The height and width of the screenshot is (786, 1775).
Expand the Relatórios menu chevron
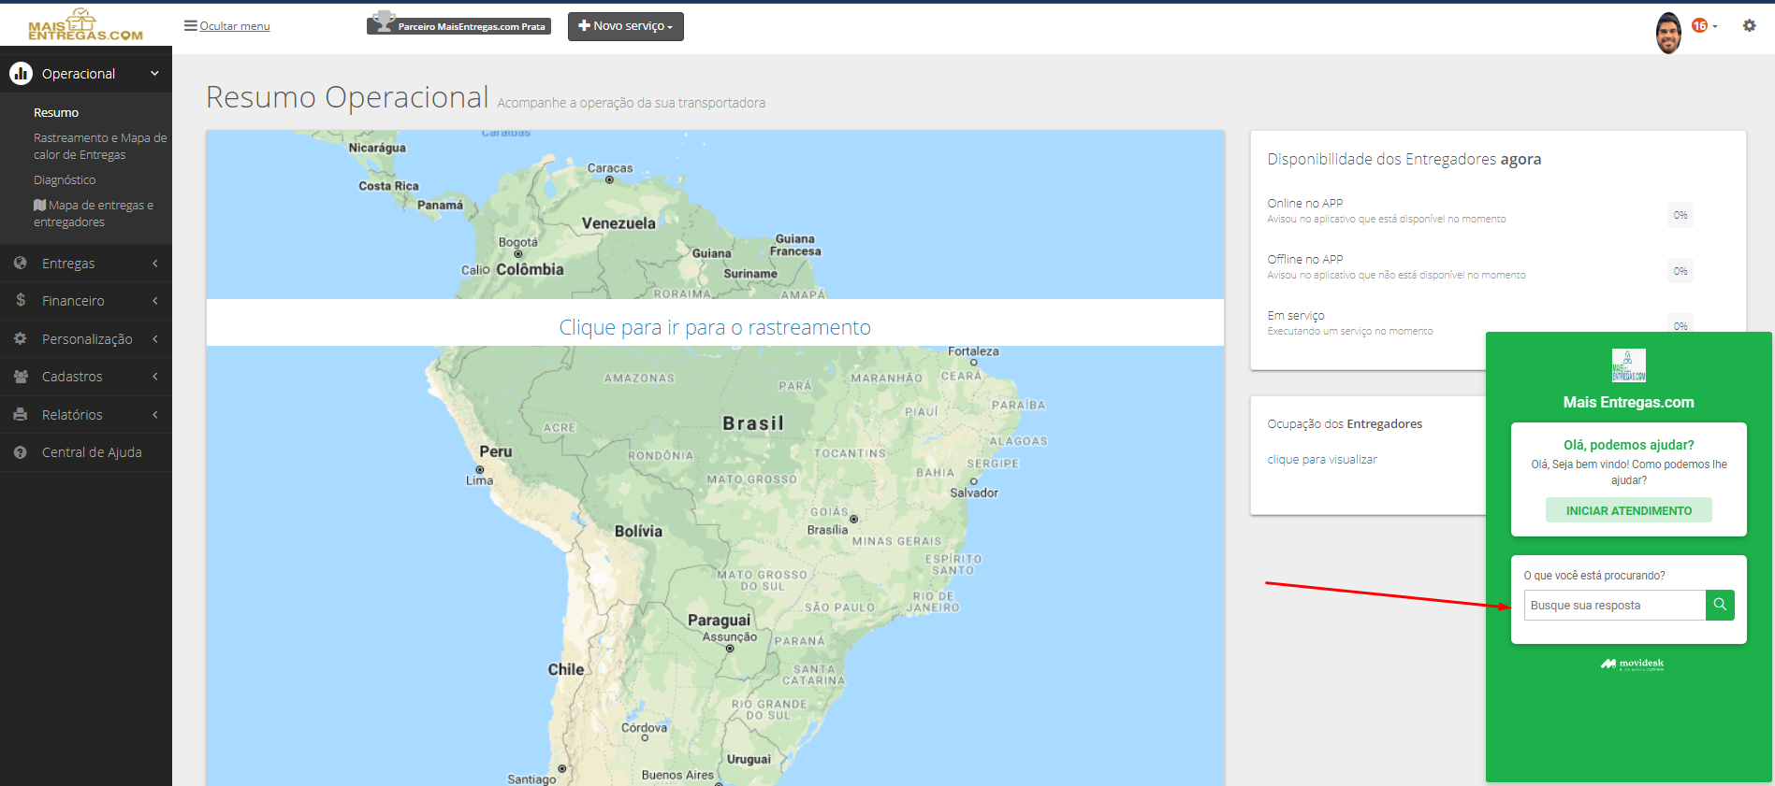pos(154,415)
